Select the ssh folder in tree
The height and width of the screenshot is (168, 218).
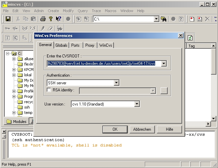(27, 107)
